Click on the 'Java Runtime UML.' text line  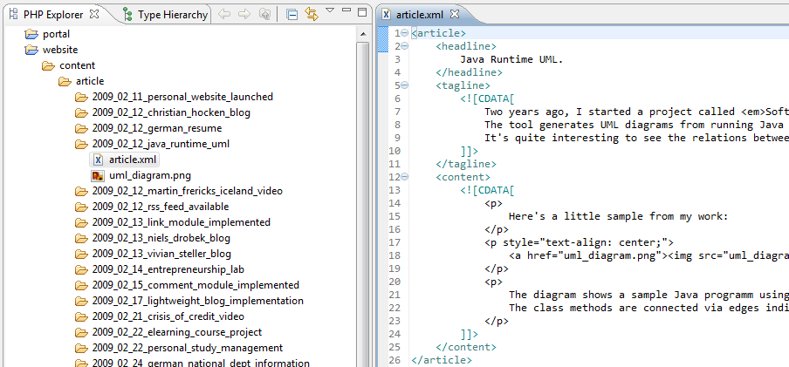tap(511, 59)
